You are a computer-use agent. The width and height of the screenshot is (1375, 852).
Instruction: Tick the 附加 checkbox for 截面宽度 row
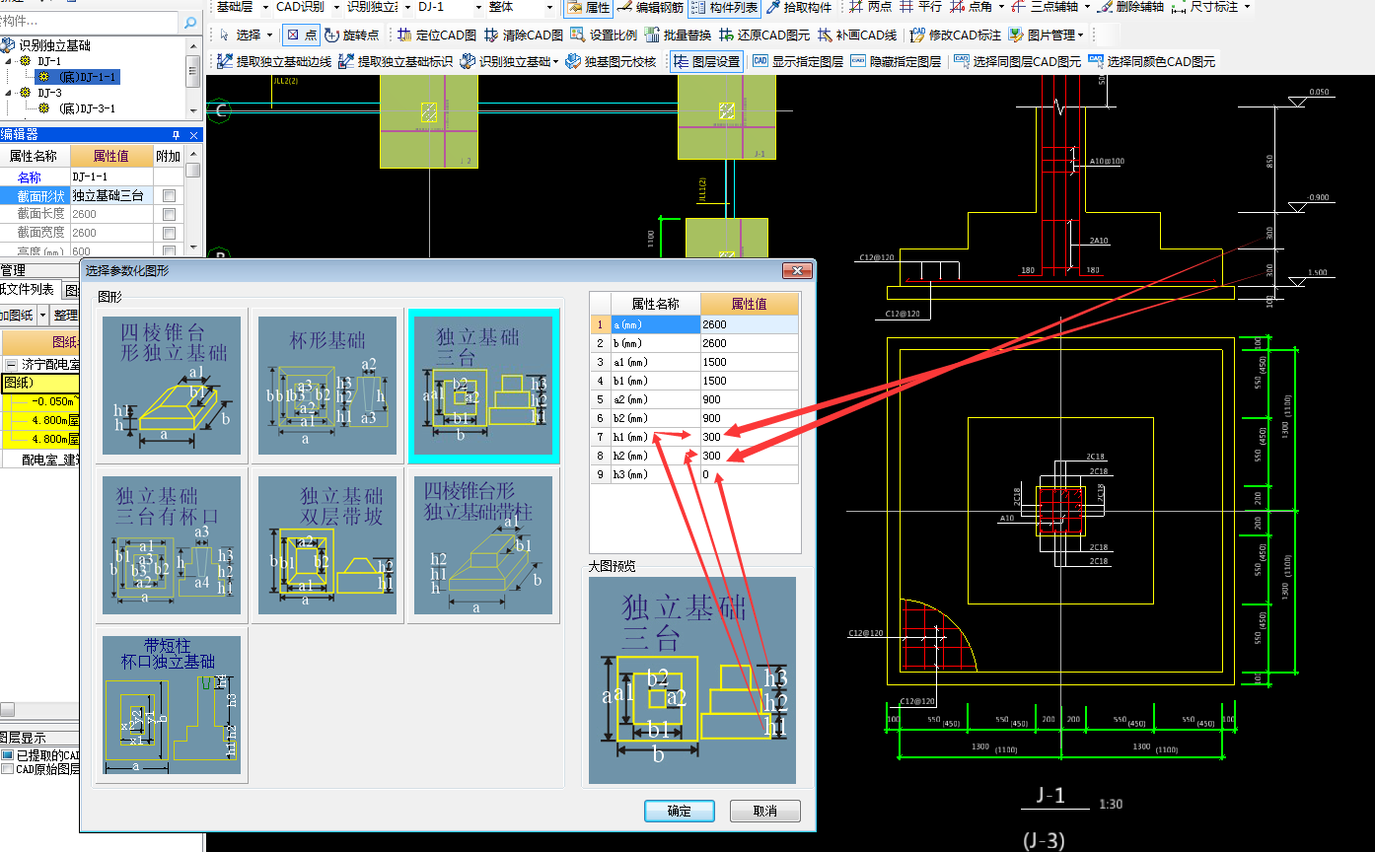click(169, 233)
